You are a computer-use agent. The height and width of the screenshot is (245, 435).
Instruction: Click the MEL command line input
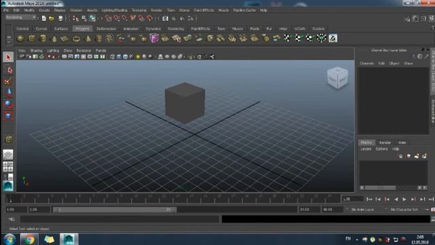point(120,219)
